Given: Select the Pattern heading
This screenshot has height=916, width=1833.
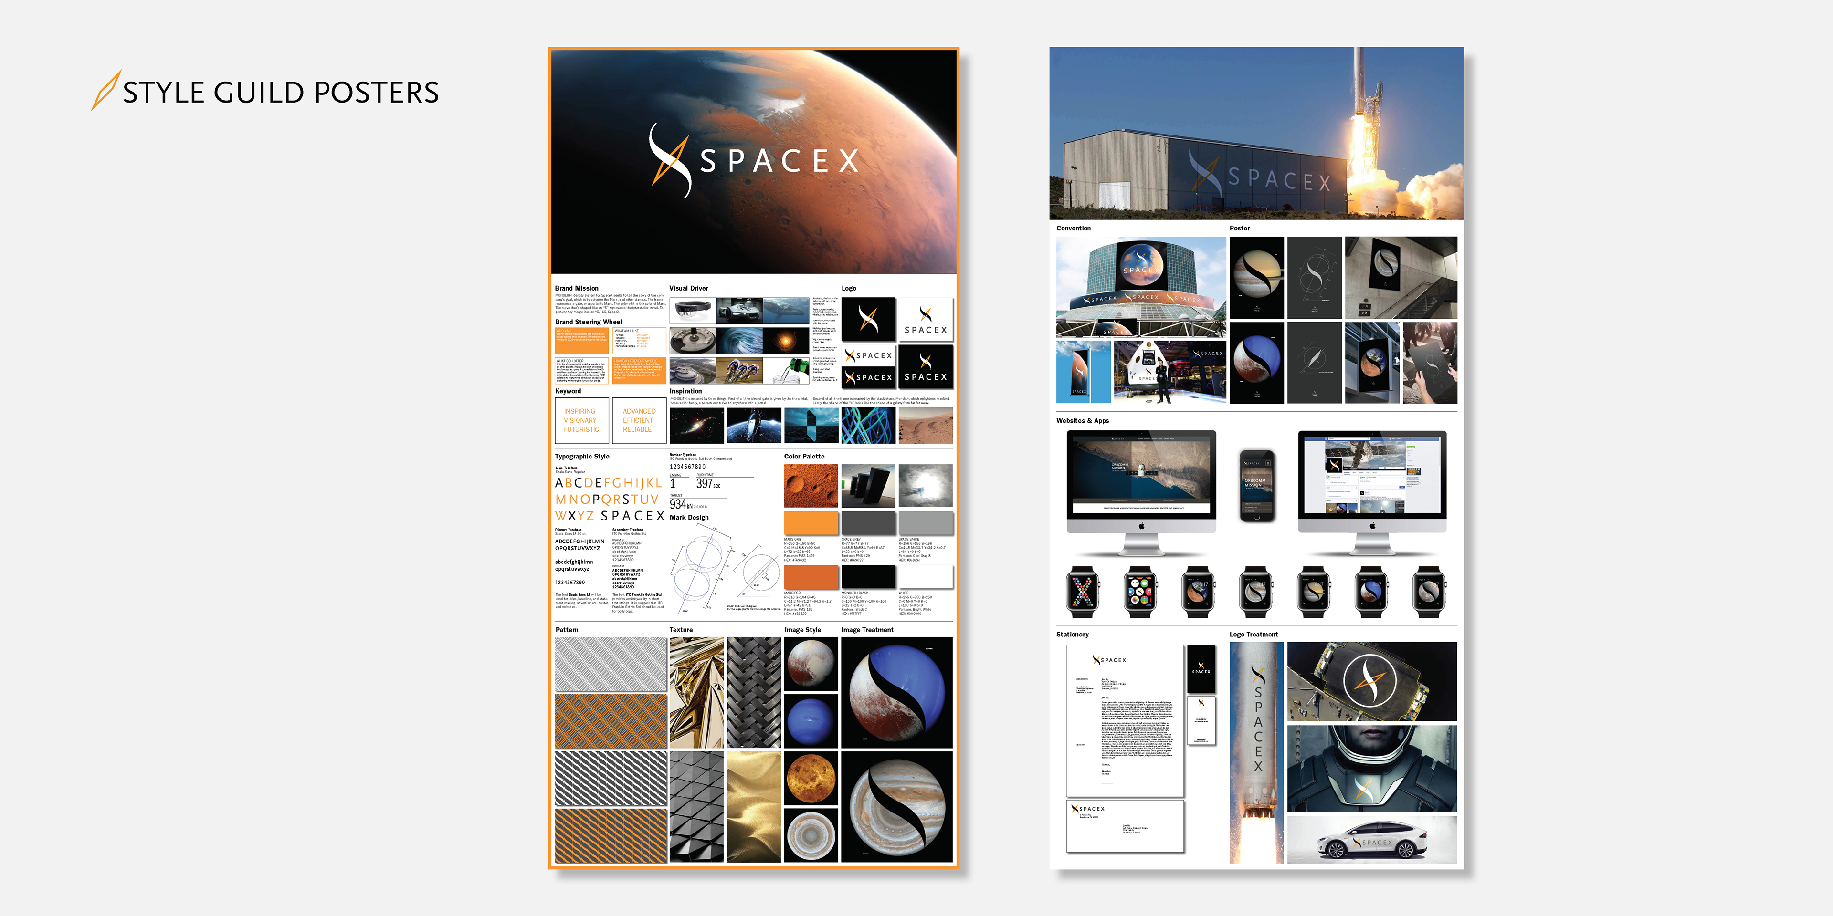Looking at the screenshot, I should pos(567,630).
